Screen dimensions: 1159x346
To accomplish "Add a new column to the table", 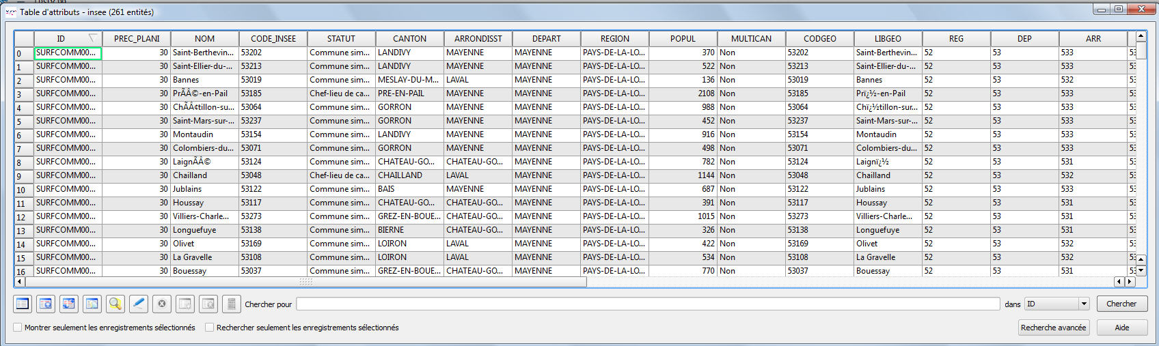I will tap(185, 304).
